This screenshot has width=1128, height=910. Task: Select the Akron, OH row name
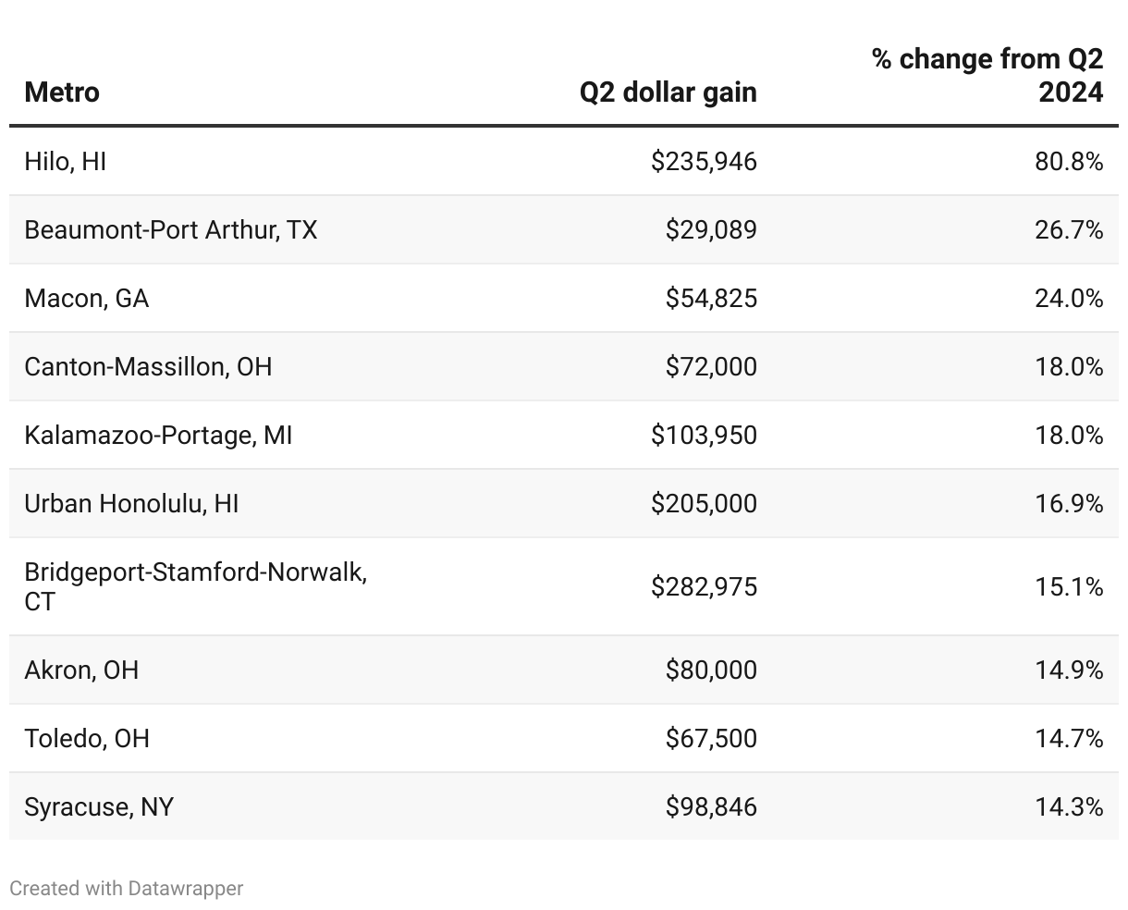81,670
